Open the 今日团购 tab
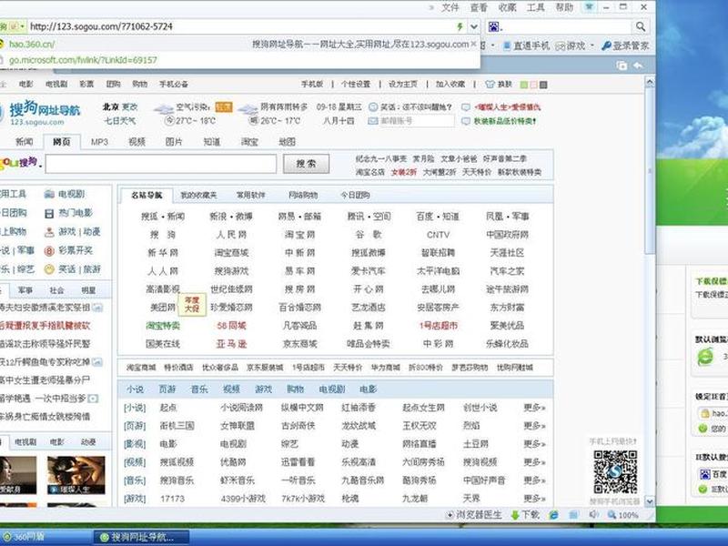Screen dimensions: 728x546 355,196
